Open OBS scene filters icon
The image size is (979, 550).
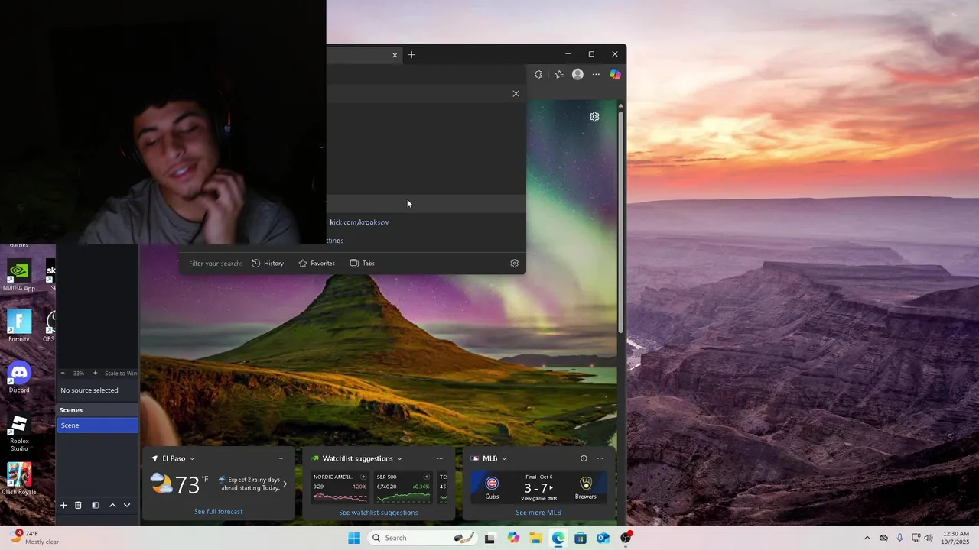tap(95, 505)
